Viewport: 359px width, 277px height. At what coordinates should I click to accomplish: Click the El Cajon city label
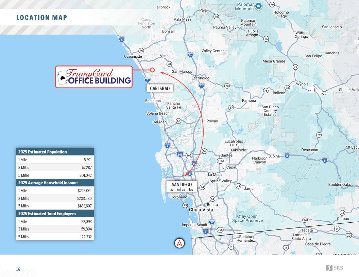(x=229, y=167)
